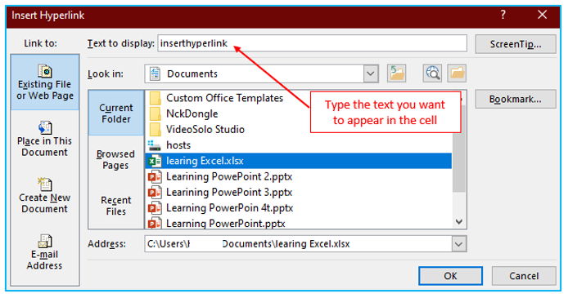The image size is (568, 298).
Task: Click folder icon beside VideoSolo Studio
Action: coord(155,129)
